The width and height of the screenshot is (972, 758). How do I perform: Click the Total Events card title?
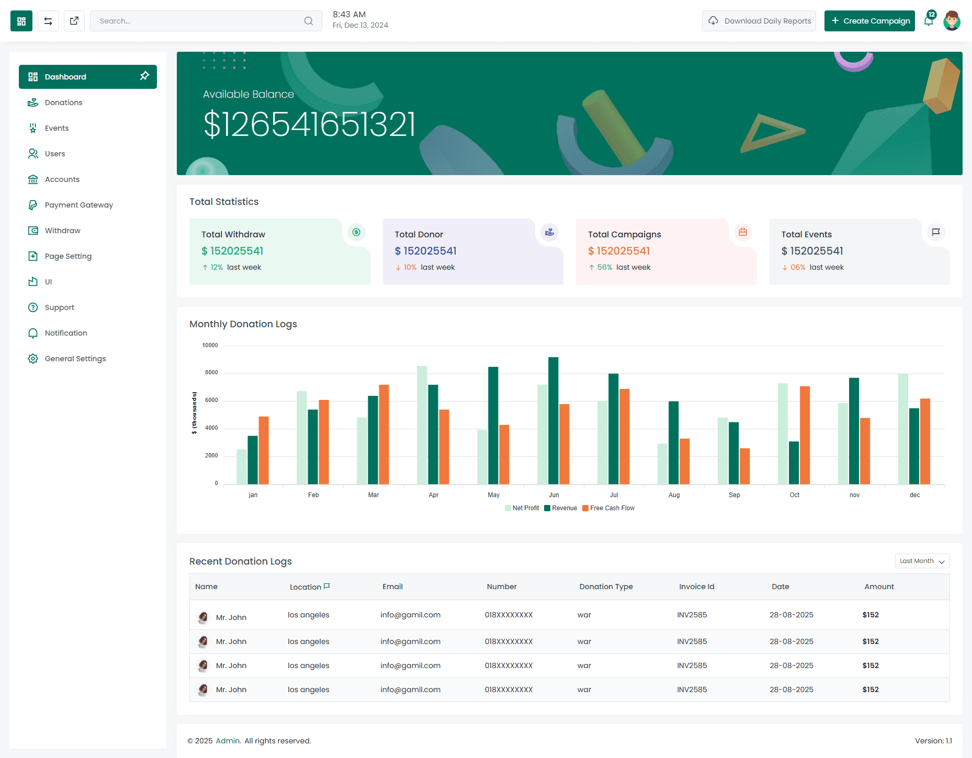(x=807, y=234)
